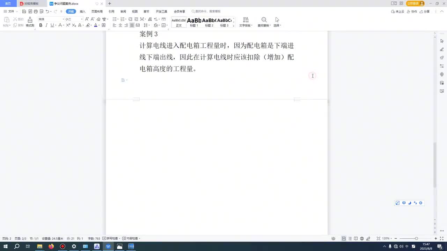Click the Shading paint bucket icon
Viewport: 447px width, 251px height.
pos(156,25)
